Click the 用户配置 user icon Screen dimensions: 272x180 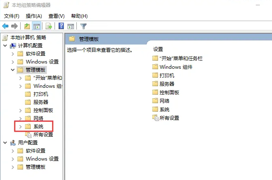point(13,143)
